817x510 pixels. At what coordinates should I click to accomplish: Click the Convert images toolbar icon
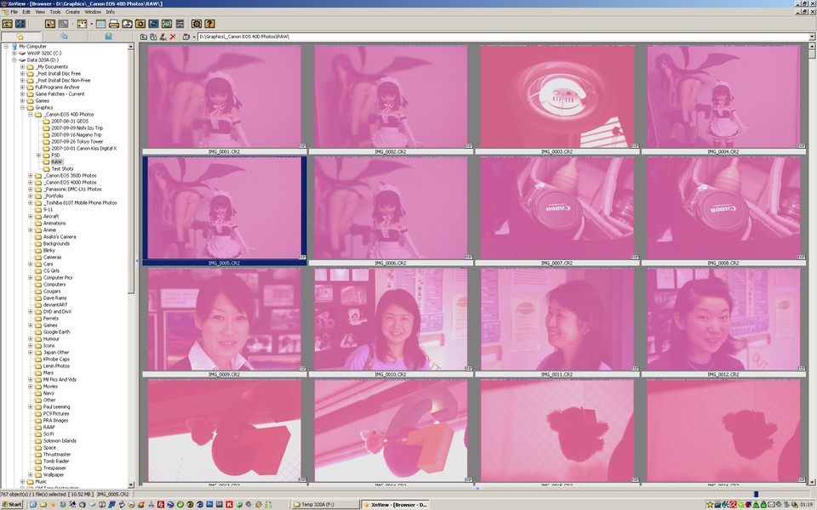pos(127,24)
